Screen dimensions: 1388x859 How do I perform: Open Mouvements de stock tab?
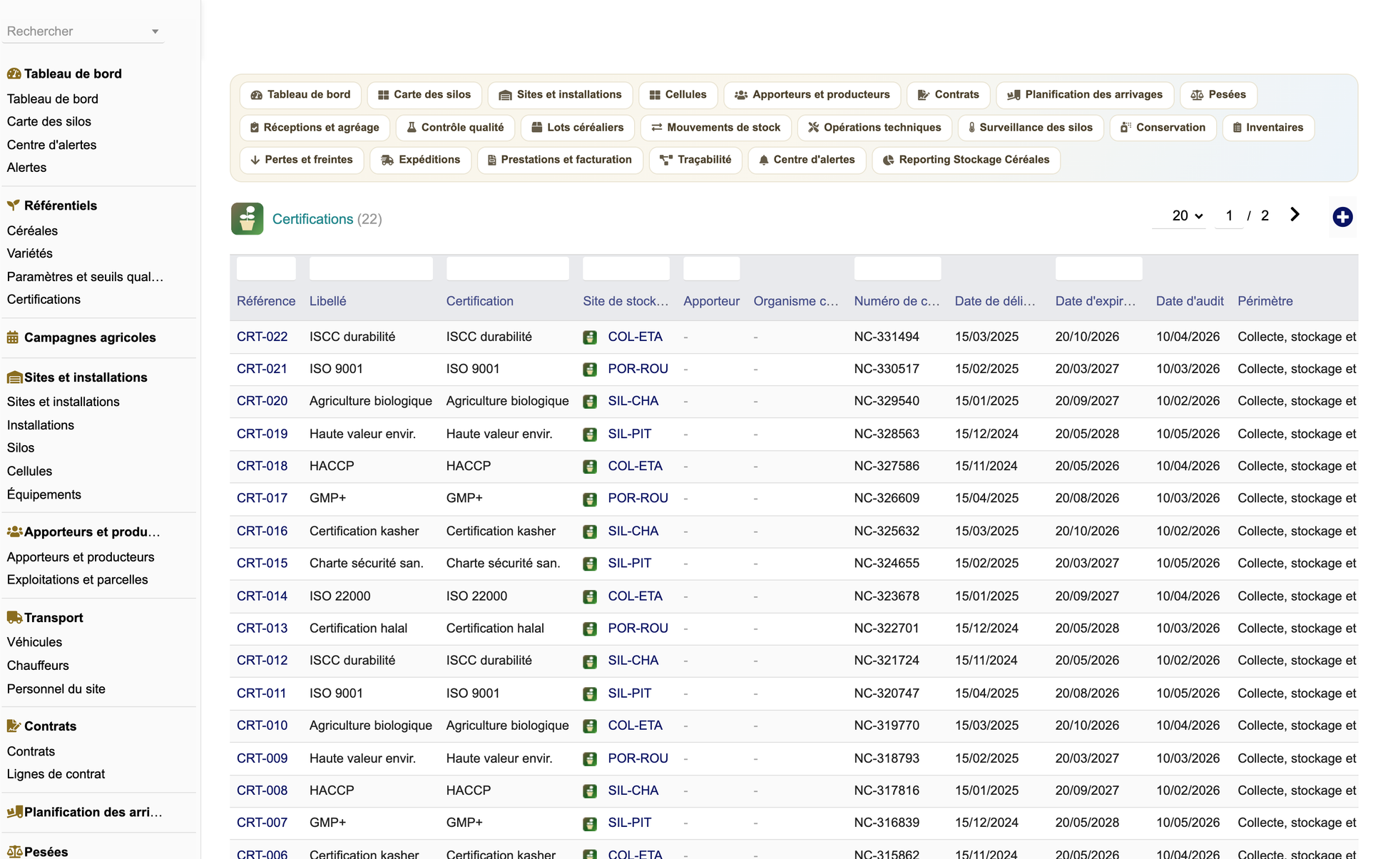pyautogui.click(x=715, y=128)
